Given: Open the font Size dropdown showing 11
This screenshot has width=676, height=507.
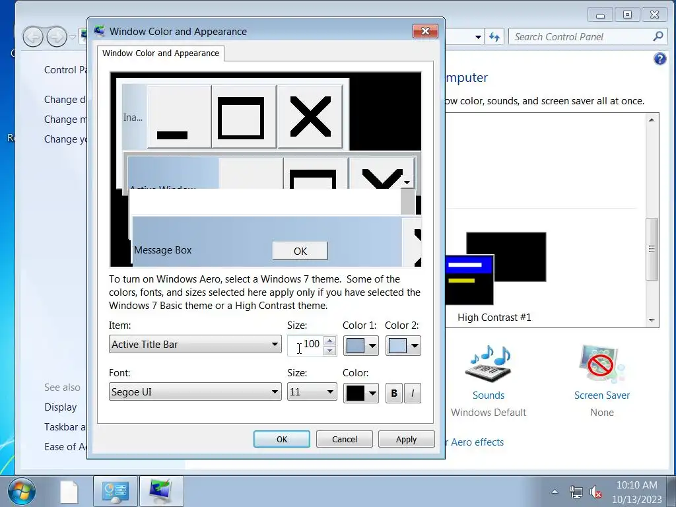Looking at the screenshot, I should coord(312,392).
